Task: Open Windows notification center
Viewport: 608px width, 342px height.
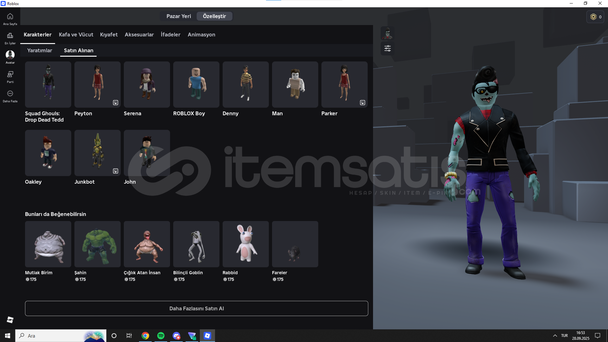Action: coord(598,336)
